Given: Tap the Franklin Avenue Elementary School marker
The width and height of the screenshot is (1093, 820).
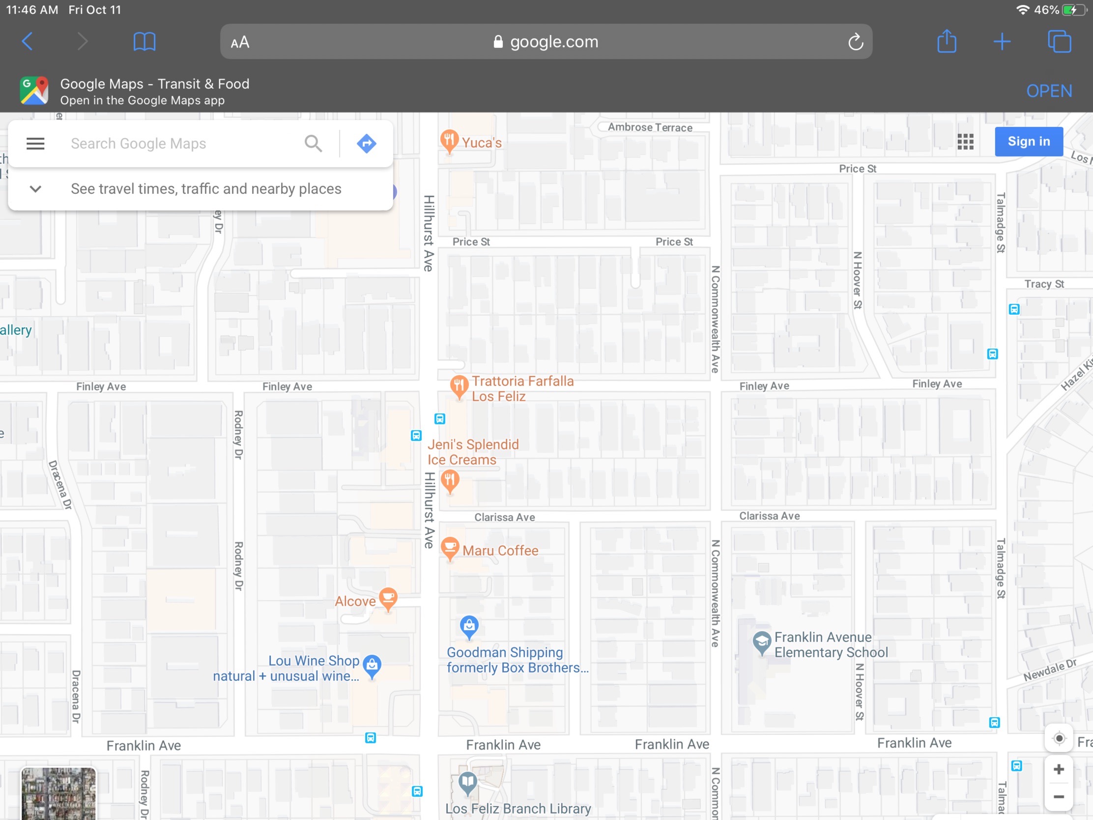Looking at the screenshot, I should 761,642.
